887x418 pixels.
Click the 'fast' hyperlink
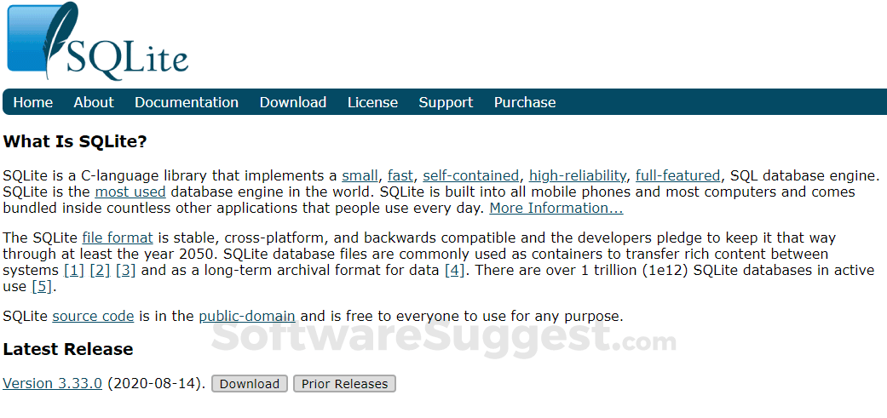click(x=400, y=176)
